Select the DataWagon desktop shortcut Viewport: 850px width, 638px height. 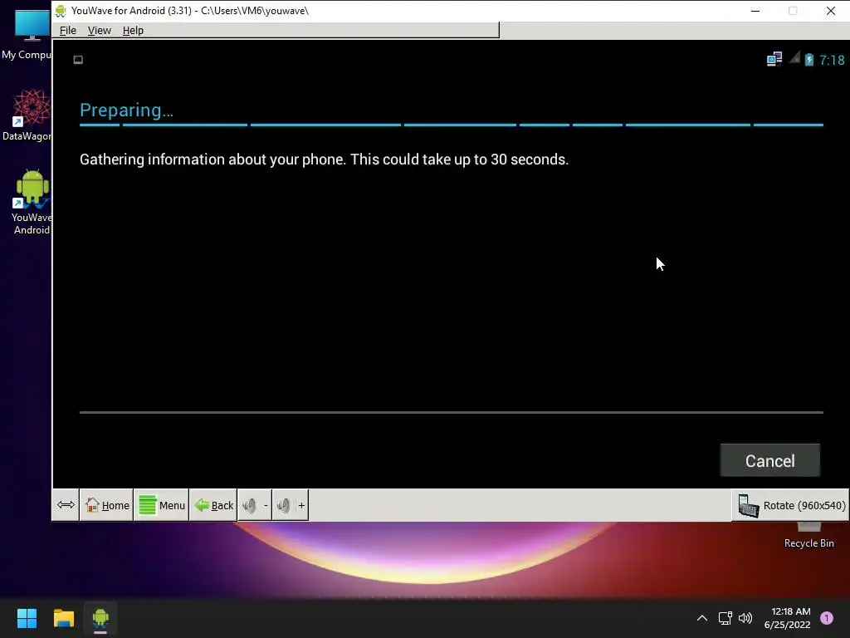[27, 115]
